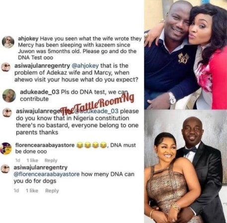Open ahjokey's profile avatar

[8, 42]
